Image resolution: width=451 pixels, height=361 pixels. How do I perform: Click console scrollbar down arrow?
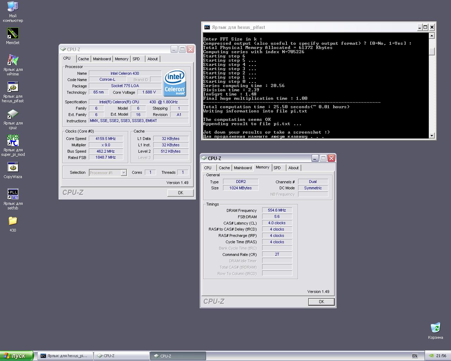(x=432, y=135)
